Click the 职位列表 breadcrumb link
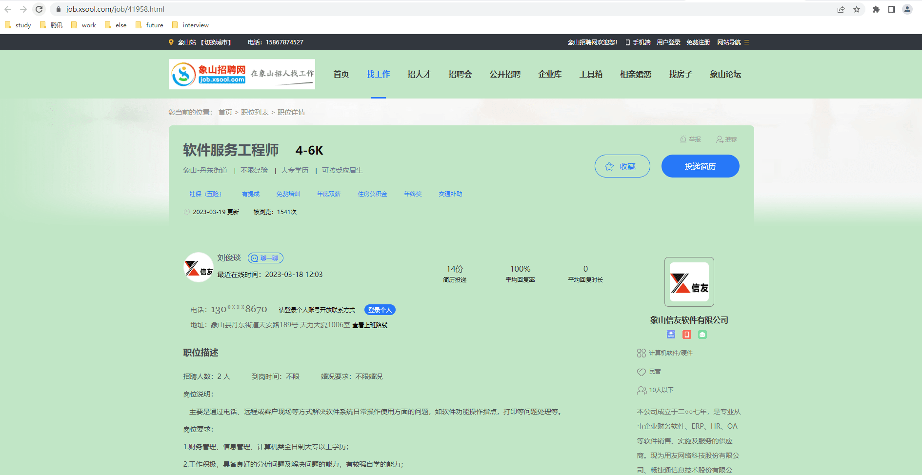 click(x=255, y=112)
